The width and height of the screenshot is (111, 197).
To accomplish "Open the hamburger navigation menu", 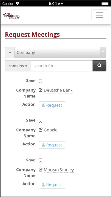I will pos(100,15).
